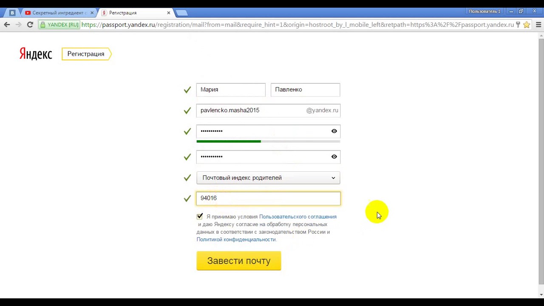Screen dimensions: 544x306
Task: Click the first name field Мария
Action: coord(231,90)
